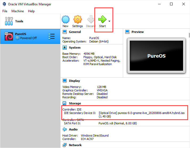The width and height of the screenshot is (190, 148).
Task: Click the New virtual machine icon
Action: click(66, 19)
